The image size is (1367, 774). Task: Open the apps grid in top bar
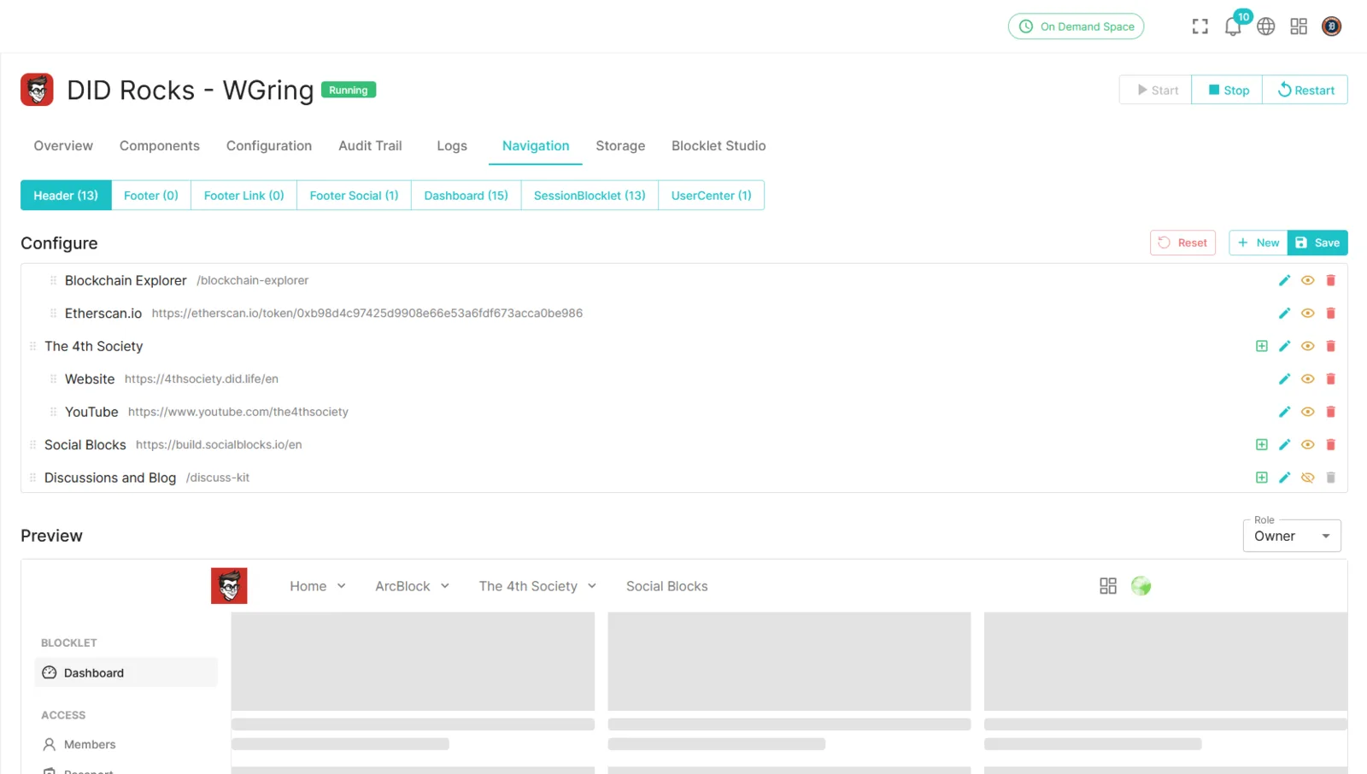(1299, 26)
